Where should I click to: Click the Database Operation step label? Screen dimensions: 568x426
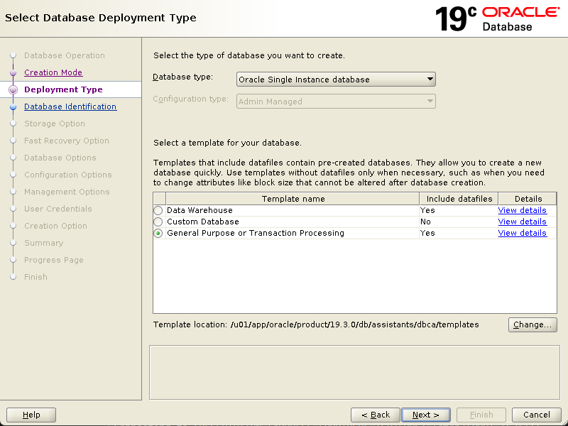65,55
